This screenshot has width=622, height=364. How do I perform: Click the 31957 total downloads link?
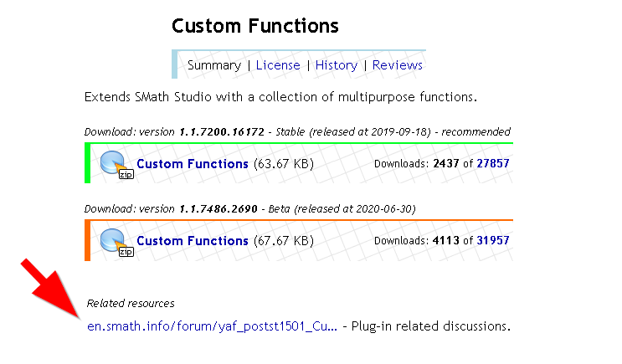pyautogui.click(x=493, y=241)
